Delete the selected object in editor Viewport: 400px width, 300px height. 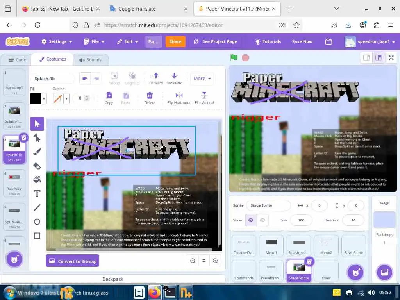(x=150, y=98)
